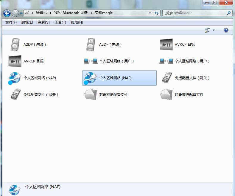Image resolution: width=235 pixels, height=196 pixels.
Task: Expand the view options dropdown arrow
Action: click(x=214, y=30)
